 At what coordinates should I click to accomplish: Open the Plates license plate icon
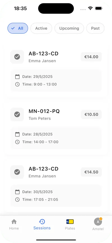[x=70, y=222]
